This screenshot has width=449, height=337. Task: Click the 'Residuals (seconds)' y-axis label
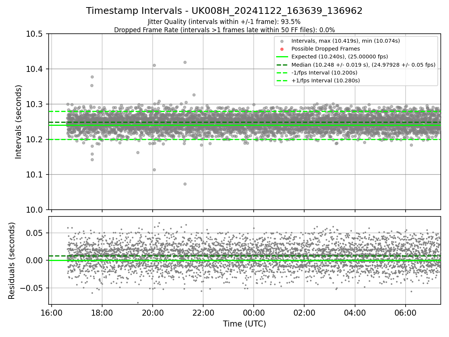pos(12,261)
